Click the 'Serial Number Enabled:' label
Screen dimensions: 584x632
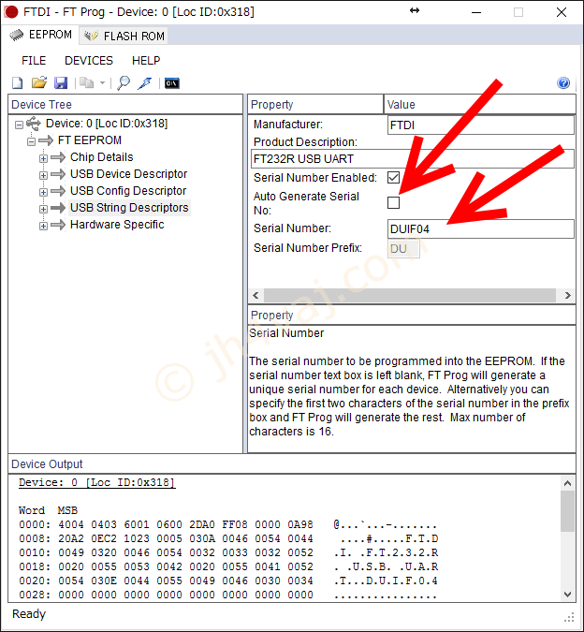[315, 177]
